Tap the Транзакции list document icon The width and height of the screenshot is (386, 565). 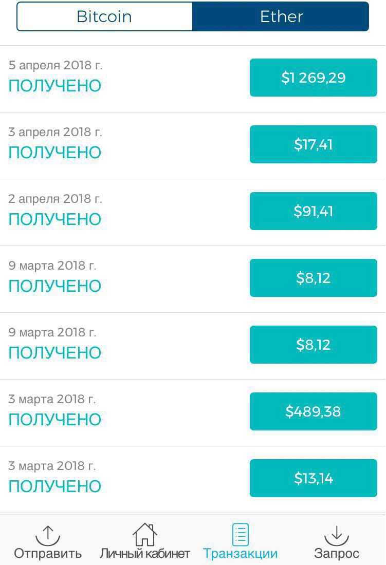(x=240, y=535)
